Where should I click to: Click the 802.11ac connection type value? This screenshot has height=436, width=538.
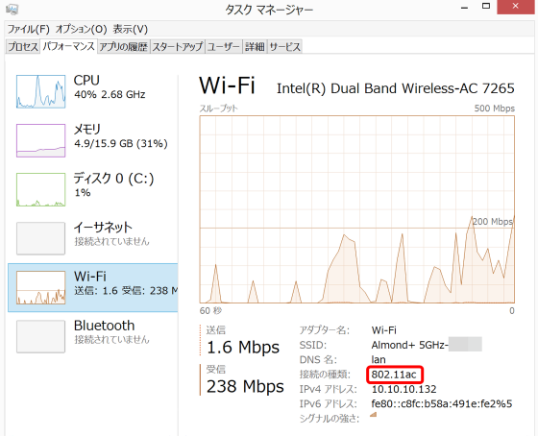[394, 375]
